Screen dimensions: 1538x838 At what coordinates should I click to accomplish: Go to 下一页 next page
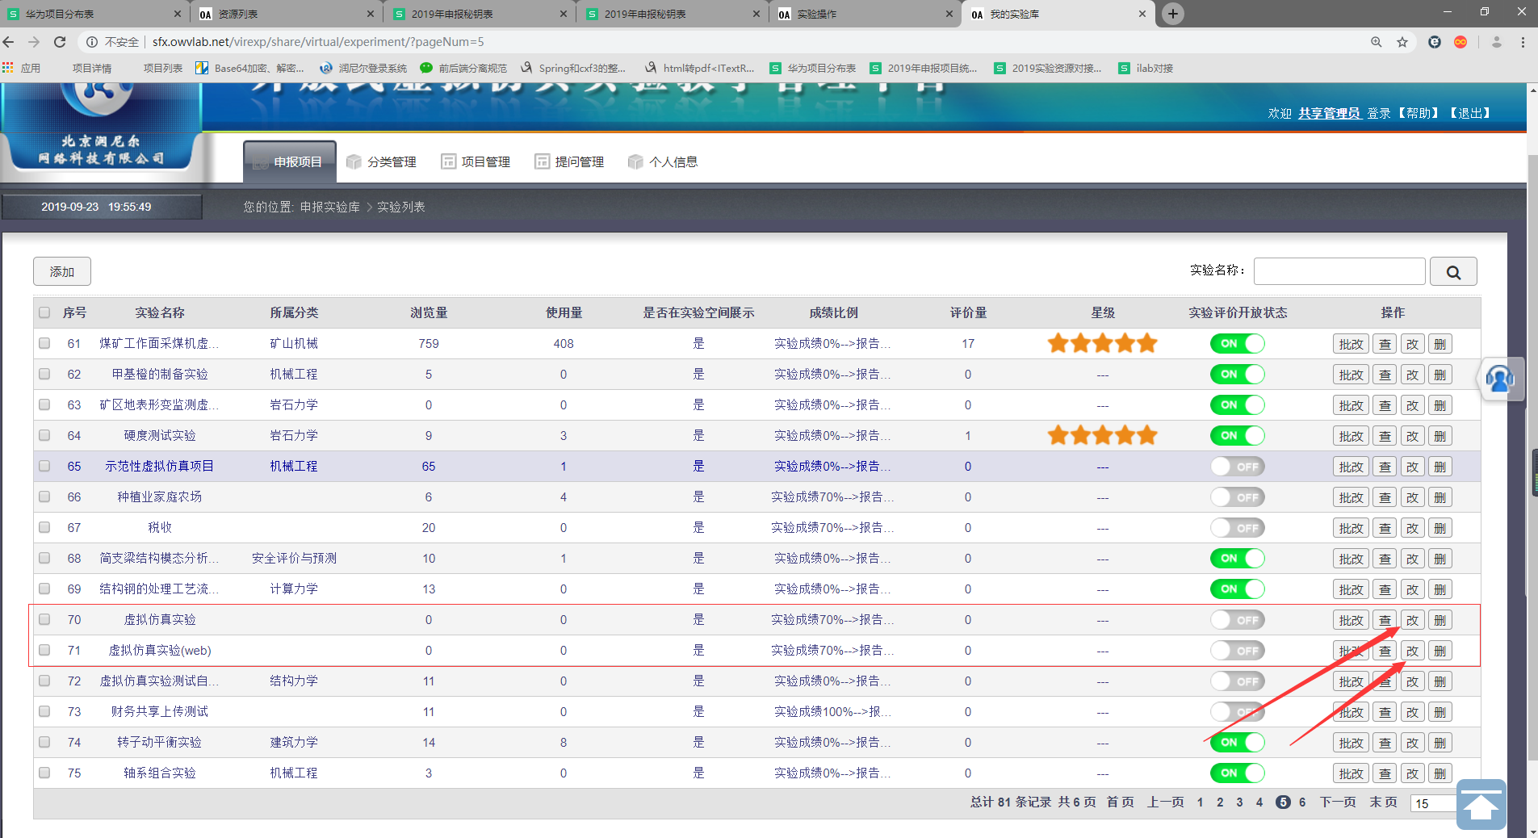point(1338,802)
